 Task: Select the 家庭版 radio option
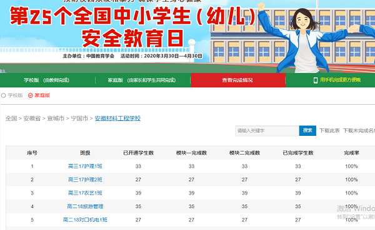[x=39, y=95]
